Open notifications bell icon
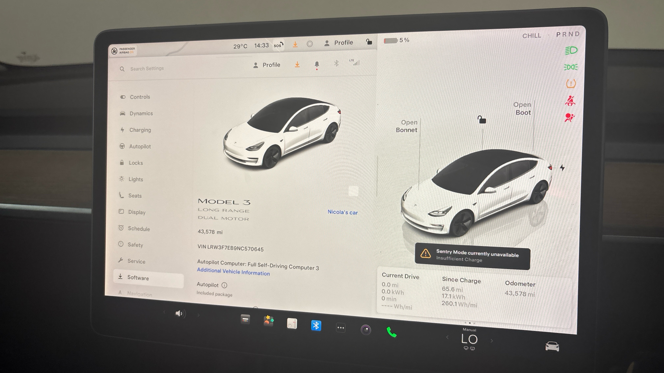664x373 pixels. pyautogui.click(x=317, y=65)
